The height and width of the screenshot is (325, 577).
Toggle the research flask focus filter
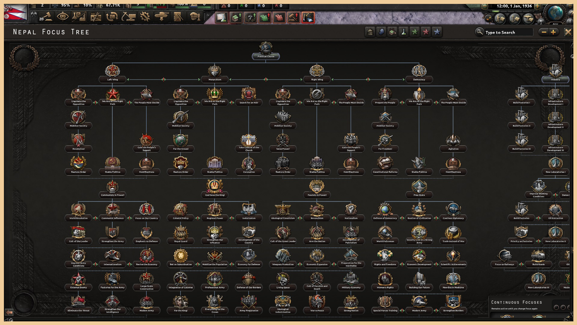pyautogui.click(x=404, y=32)
